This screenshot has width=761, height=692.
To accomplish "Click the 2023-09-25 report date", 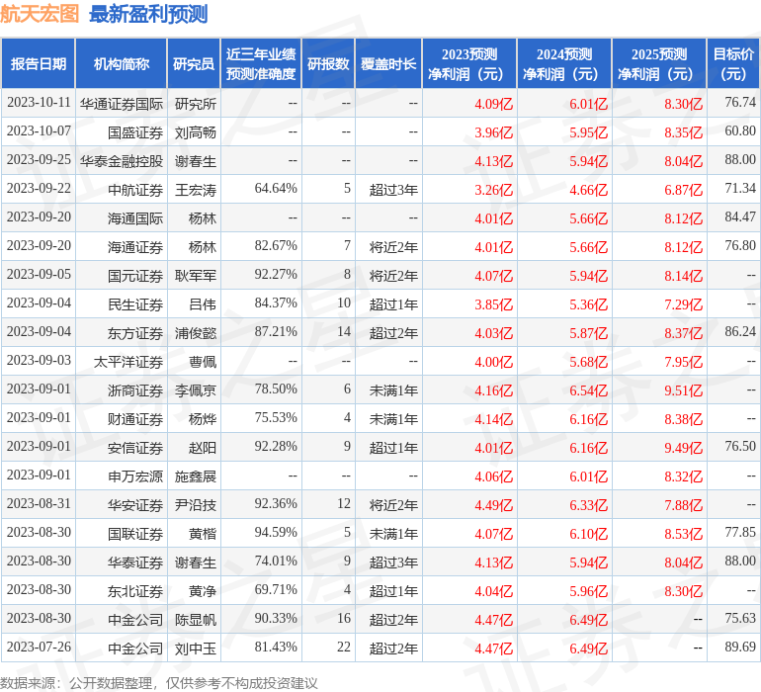I will [x=39, y=159].
